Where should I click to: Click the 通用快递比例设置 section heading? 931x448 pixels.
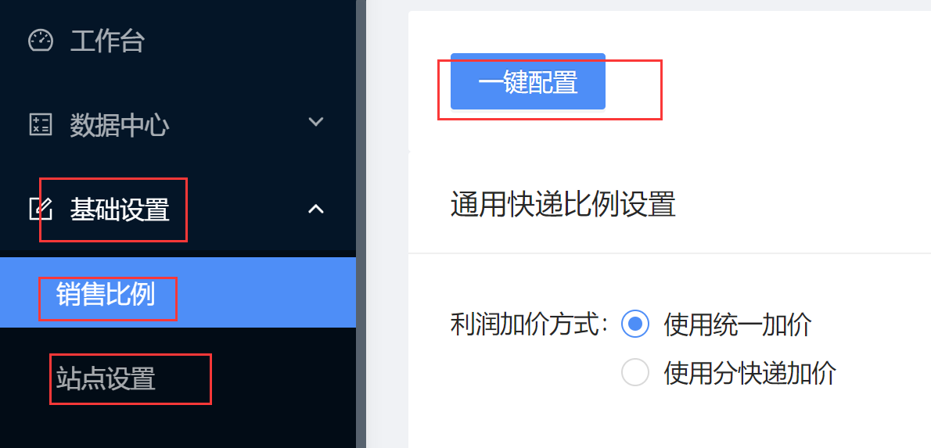point(563,206)
